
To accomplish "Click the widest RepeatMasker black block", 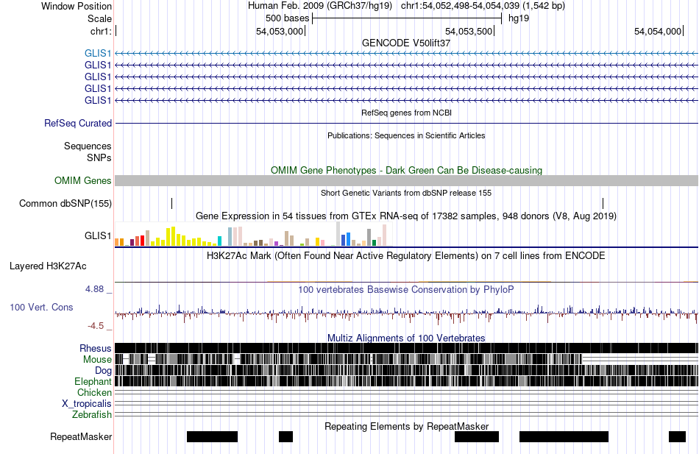I will pyautogui.click(x=564, y=436).
